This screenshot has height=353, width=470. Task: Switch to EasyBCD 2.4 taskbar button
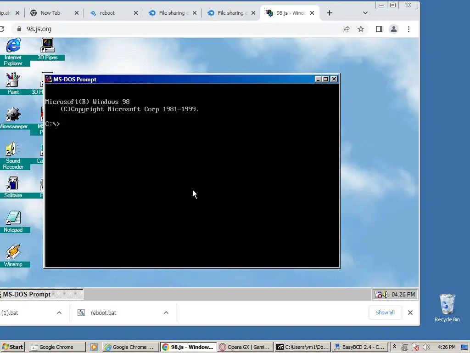click(x=360, y=347)
